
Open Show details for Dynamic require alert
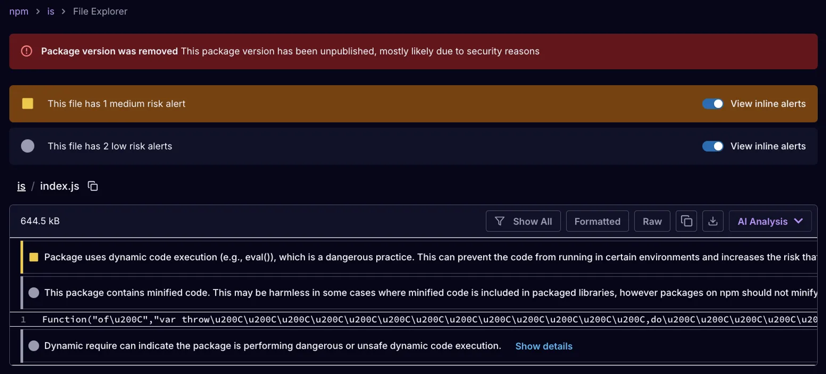click(544, 346)
